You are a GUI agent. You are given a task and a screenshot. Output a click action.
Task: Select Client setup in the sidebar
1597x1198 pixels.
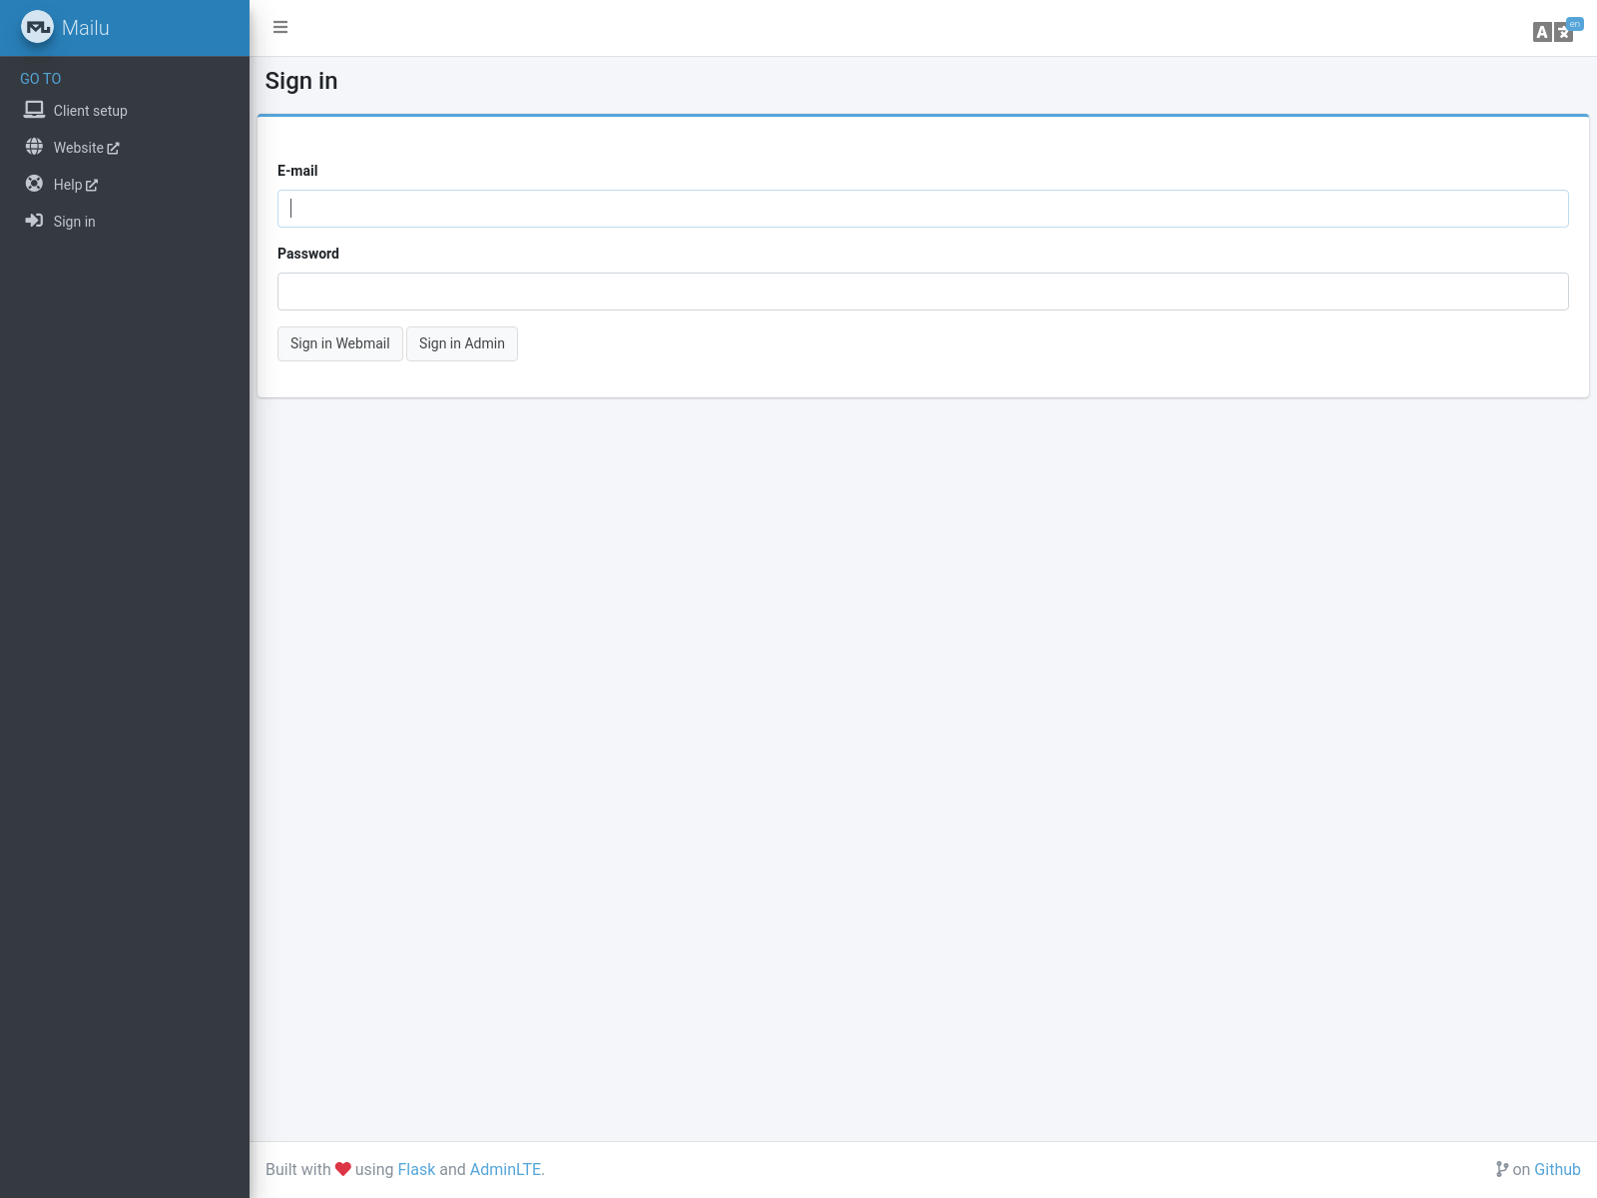(x=90, y=110)
